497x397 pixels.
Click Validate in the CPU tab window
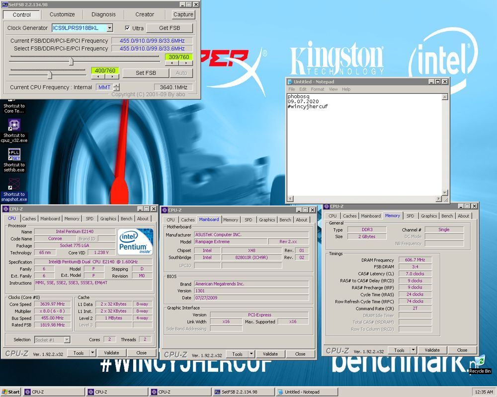pos(111,353)
